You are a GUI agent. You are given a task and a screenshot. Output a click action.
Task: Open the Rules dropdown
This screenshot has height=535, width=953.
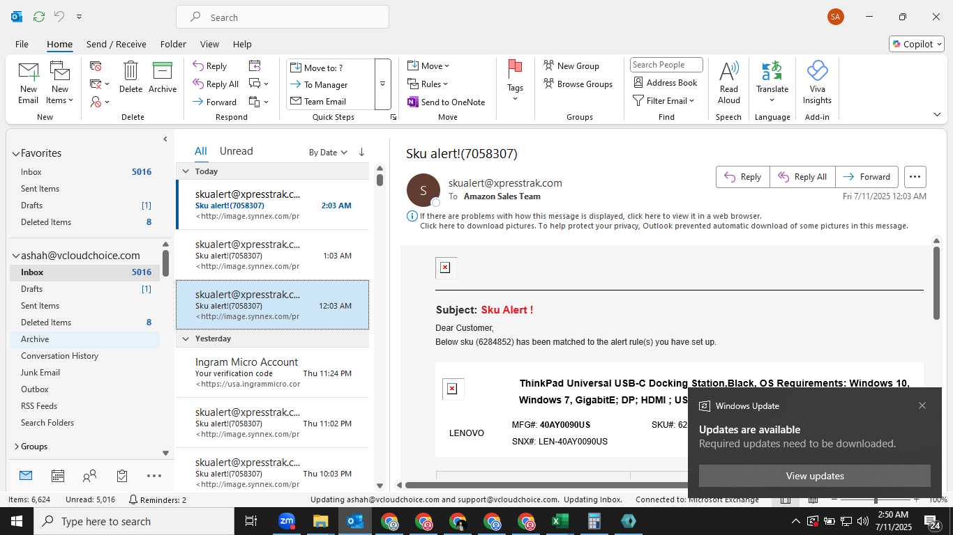(428, 84)
